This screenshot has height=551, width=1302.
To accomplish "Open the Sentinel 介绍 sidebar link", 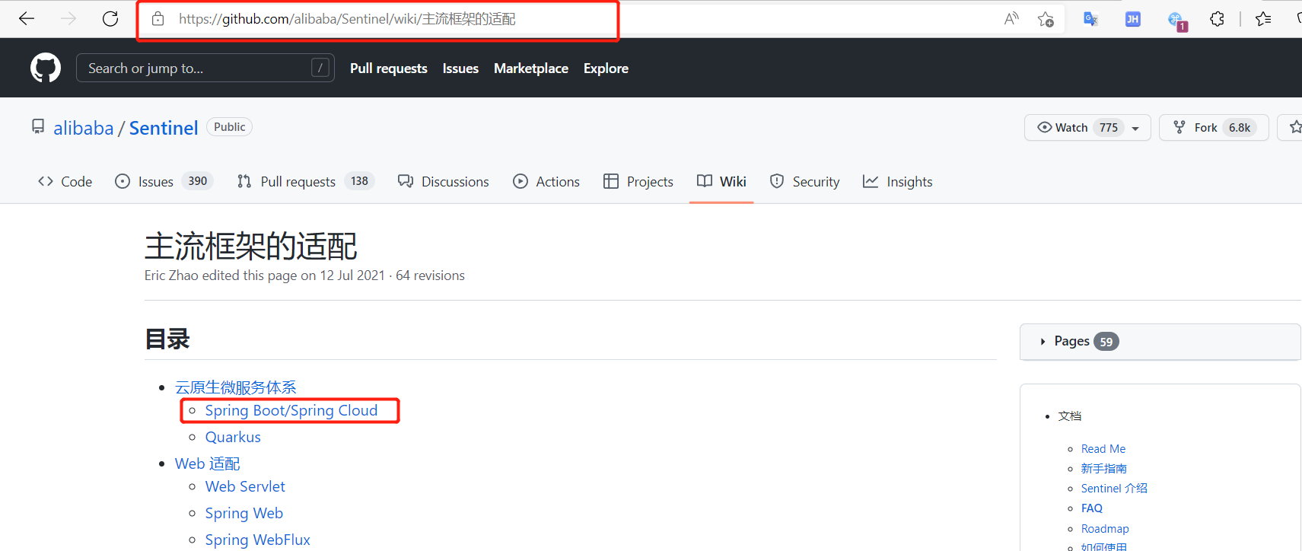I will [x=1114, y=489].
